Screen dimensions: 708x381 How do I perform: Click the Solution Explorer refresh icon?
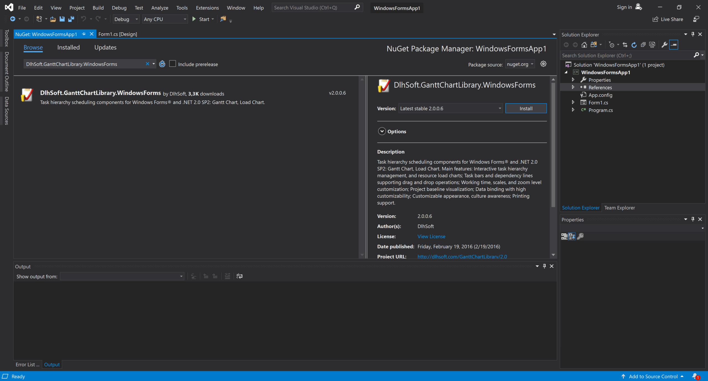click(x=634, y=45)
